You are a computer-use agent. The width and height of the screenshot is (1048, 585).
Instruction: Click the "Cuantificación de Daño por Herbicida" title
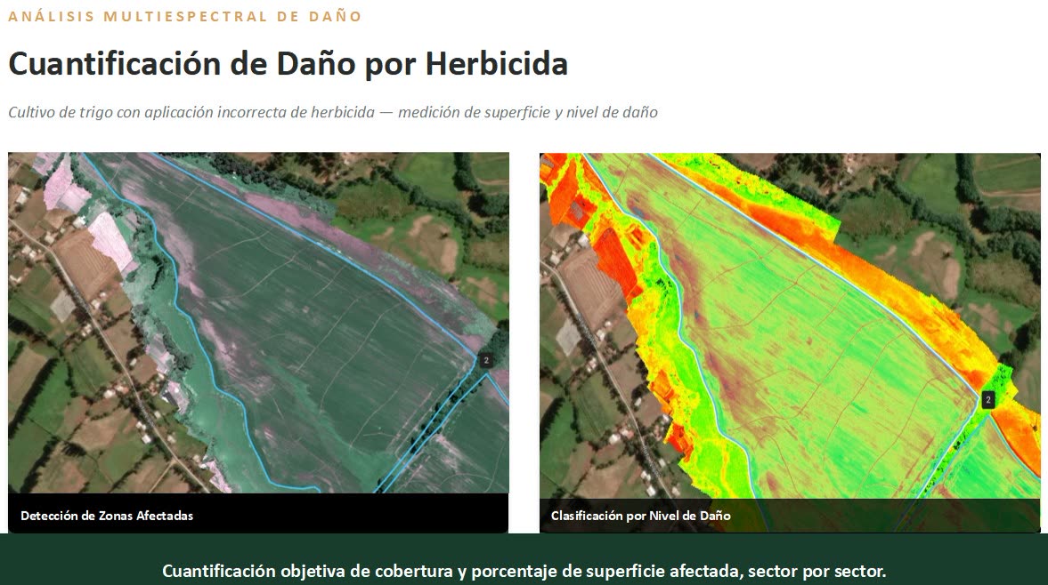[x=288, y=65]
